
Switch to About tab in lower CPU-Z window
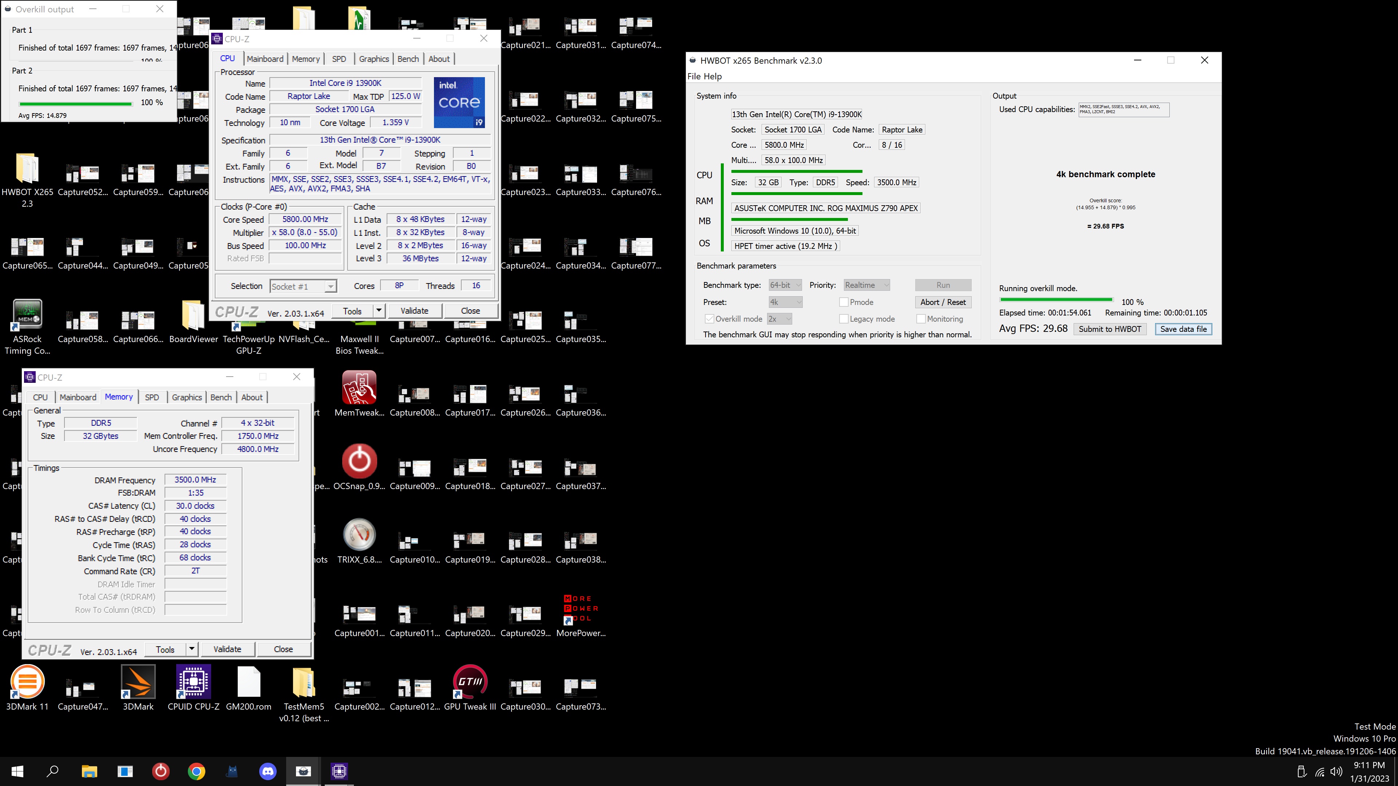252,397
